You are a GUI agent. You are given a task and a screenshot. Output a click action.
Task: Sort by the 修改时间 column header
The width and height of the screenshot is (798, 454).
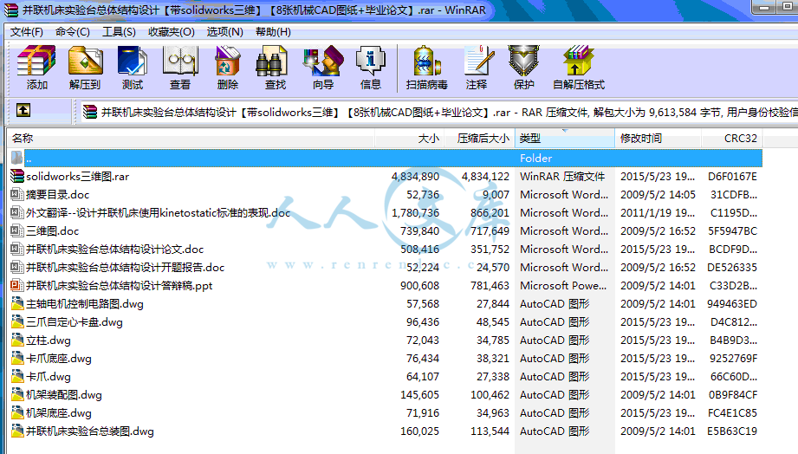[659, 139]
